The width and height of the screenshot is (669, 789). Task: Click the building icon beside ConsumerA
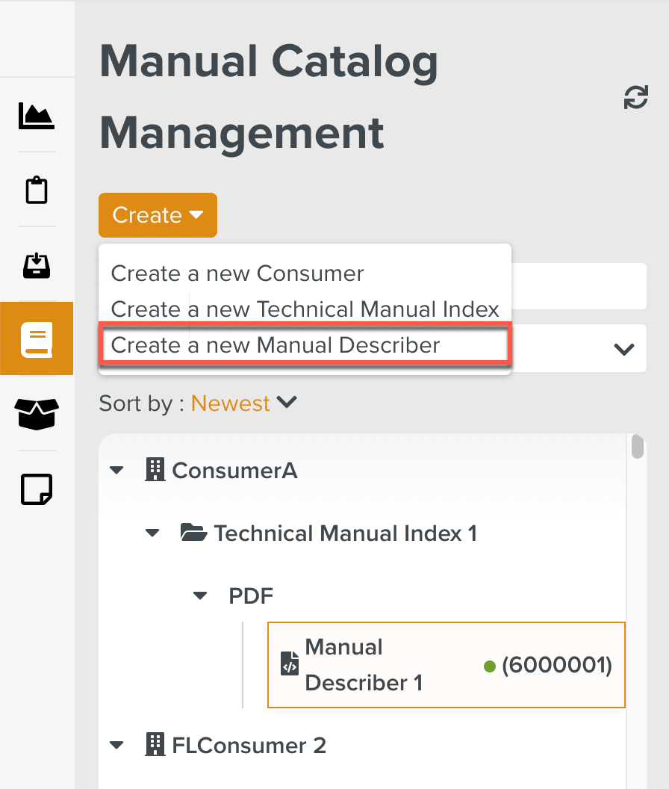click(155, 470)
